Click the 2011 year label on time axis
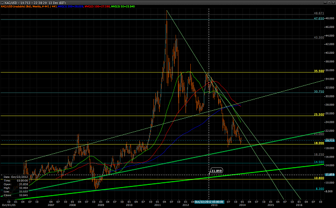 158,205
